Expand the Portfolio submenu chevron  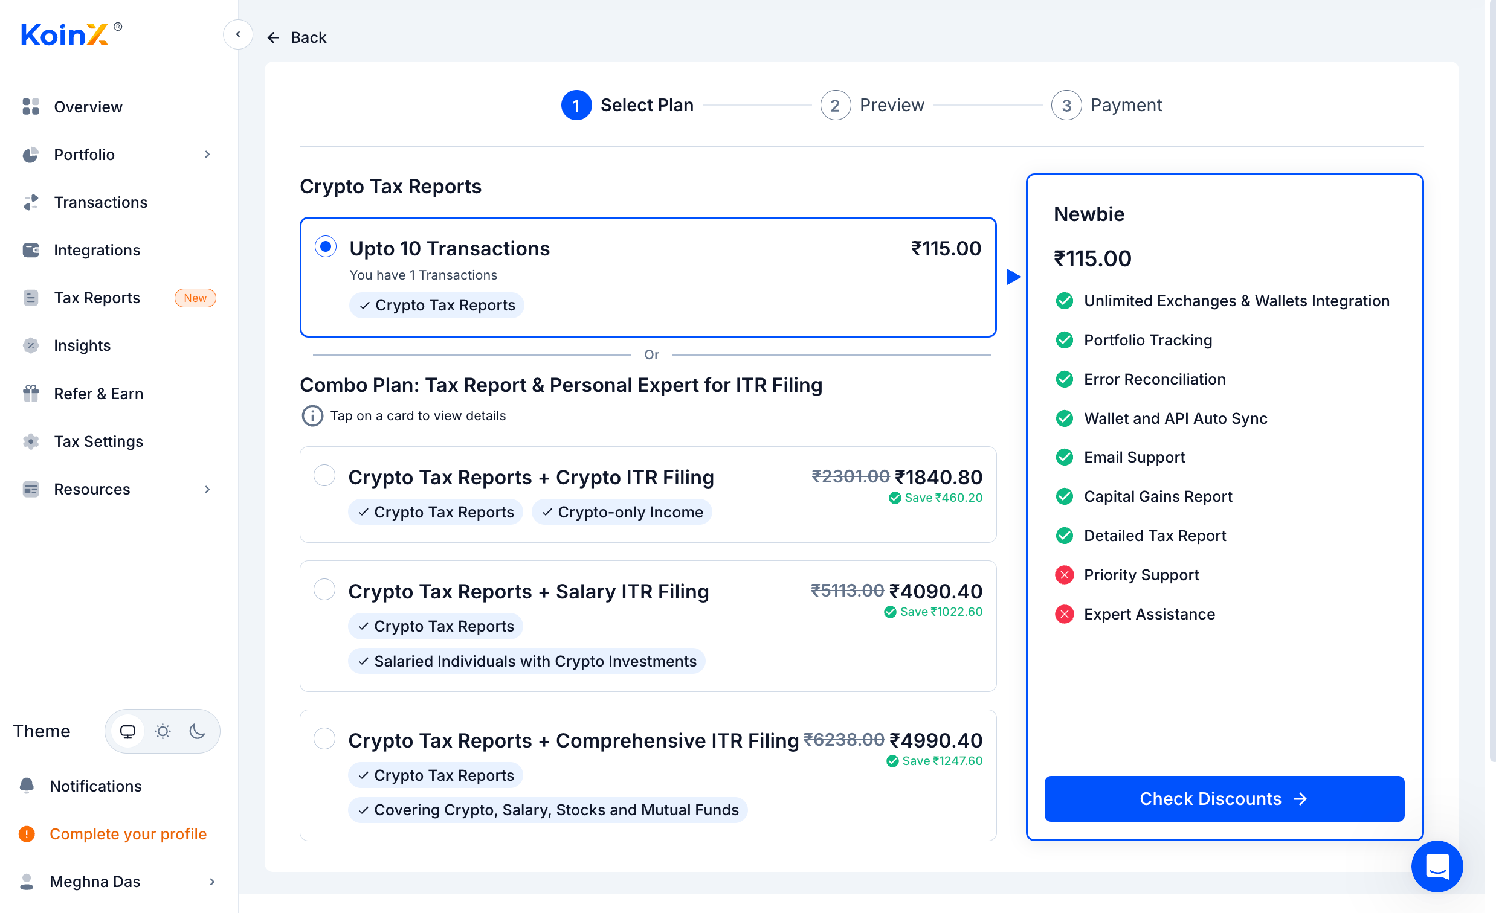(207, 154)
